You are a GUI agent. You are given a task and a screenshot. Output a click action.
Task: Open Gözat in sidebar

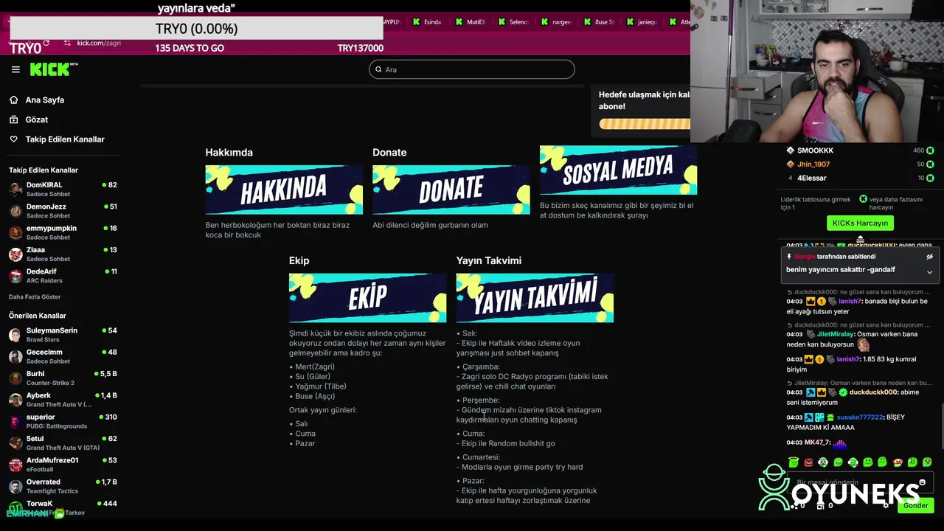[37, 119]
